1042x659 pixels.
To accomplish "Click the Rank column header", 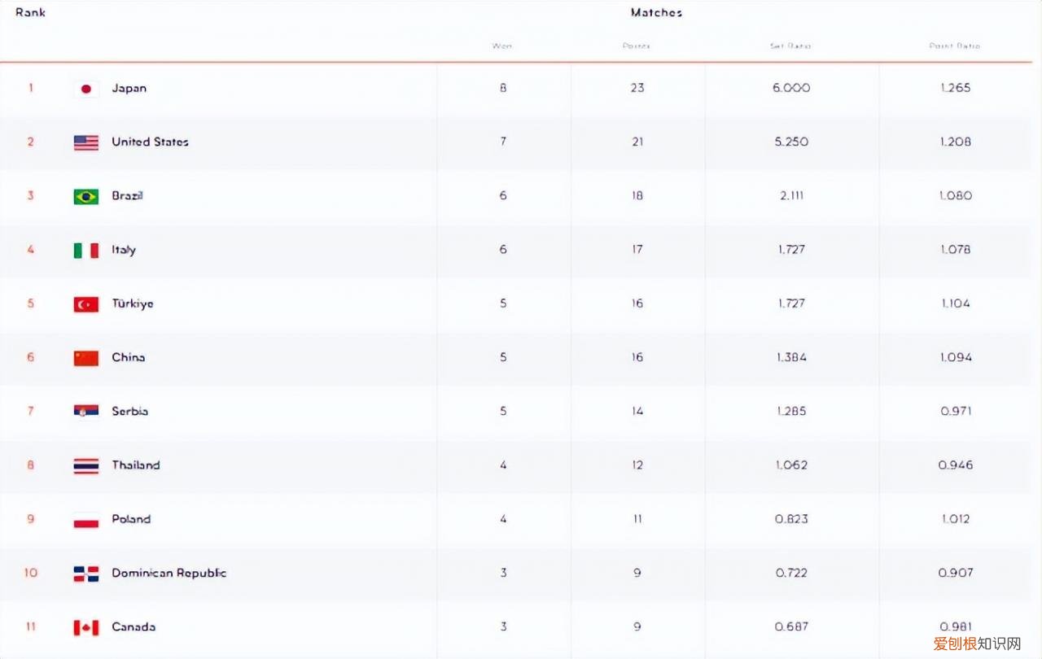I will (30, 12).
